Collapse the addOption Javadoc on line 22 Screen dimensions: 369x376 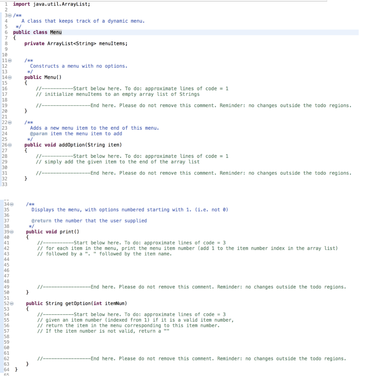coord(11,122)
